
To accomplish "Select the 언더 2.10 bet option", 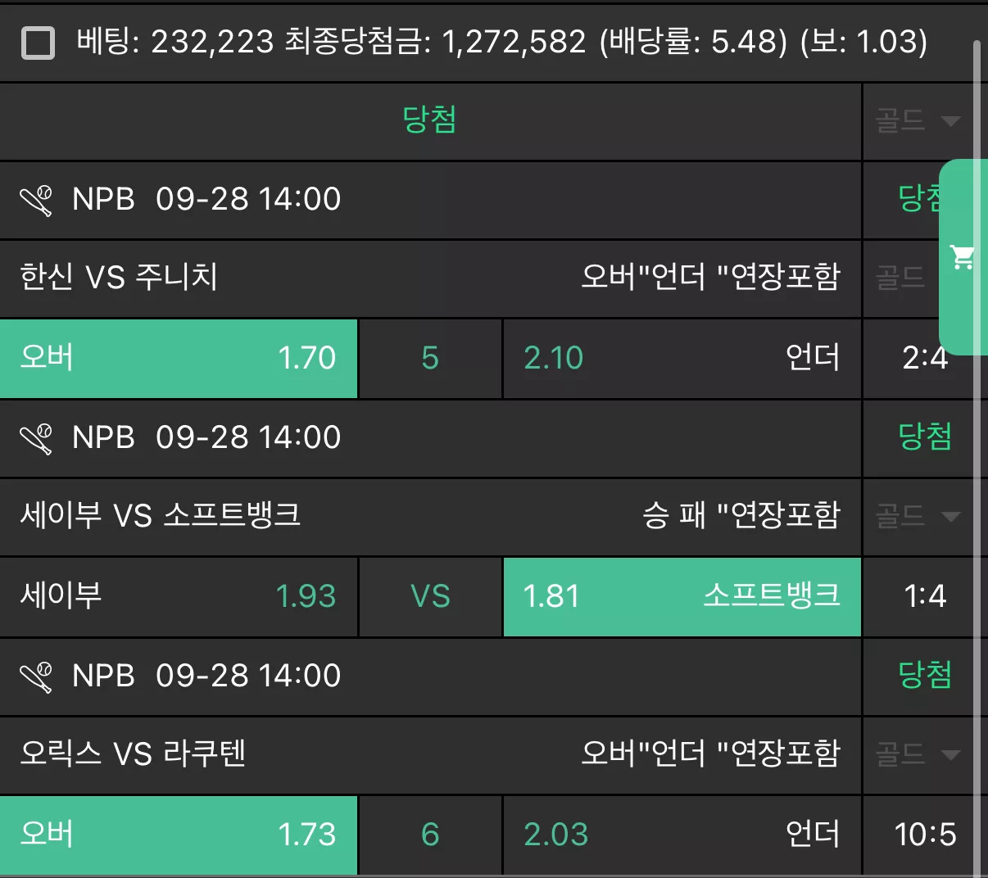I will (682, 358).
